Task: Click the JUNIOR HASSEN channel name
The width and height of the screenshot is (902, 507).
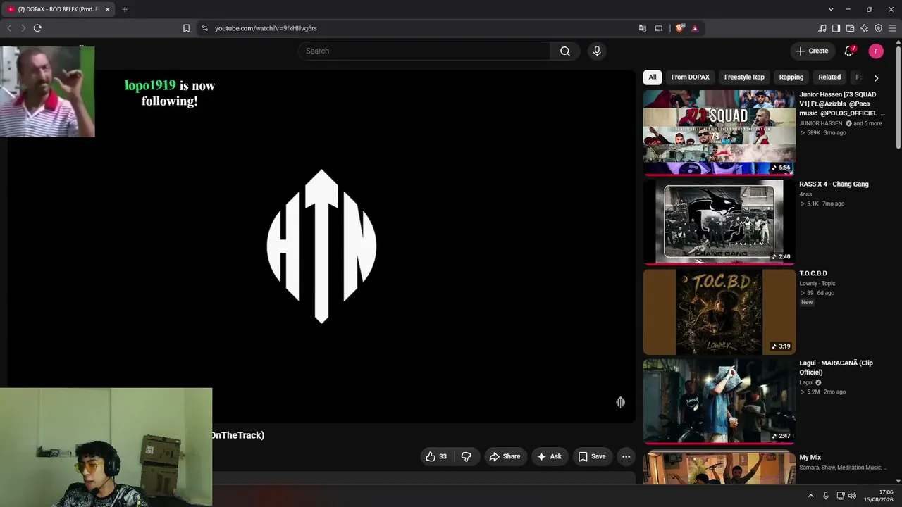Action: pyautogui.click(x=820, y=123)
